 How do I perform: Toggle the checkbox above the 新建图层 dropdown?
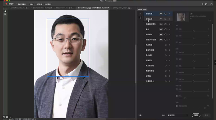click(x=177, y=106)
